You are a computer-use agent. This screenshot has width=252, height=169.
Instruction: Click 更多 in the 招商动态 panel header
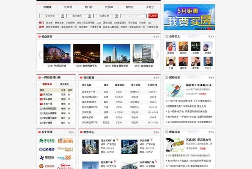(211, 78)
